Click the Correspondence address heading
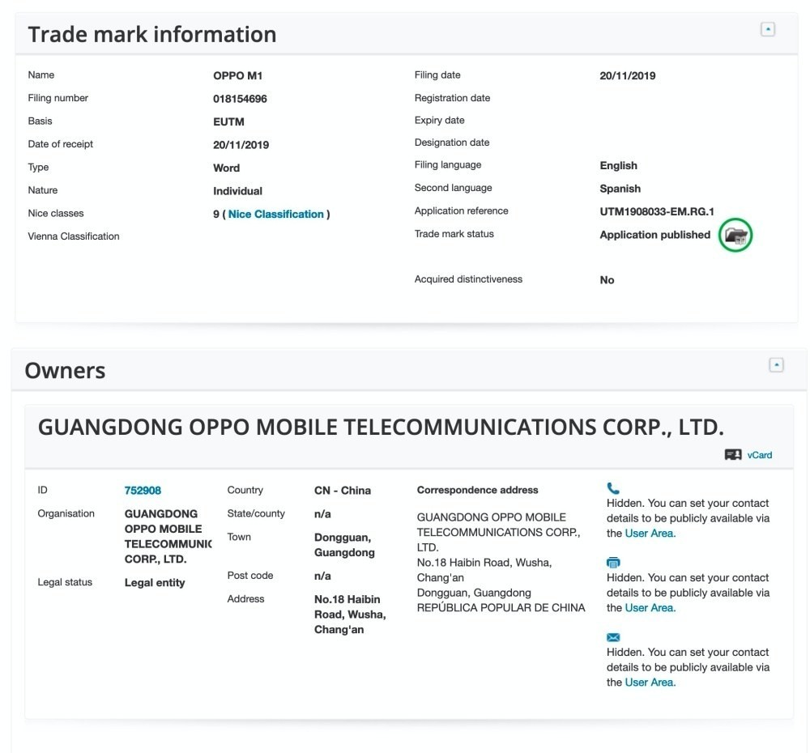The height and width of the screenshot is (753, 810). pos(477,490)
